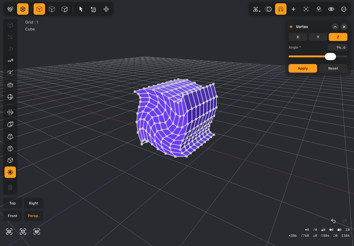Click the 'Grid : 1' label

pos(32,22)
